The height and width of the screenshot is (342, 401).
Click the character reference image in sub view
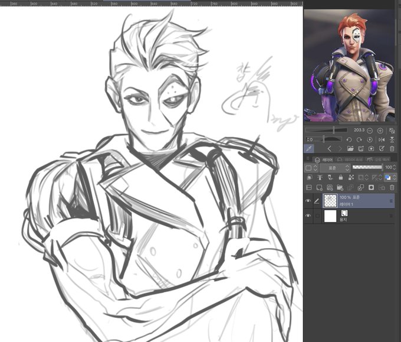(x=349, y=66)
